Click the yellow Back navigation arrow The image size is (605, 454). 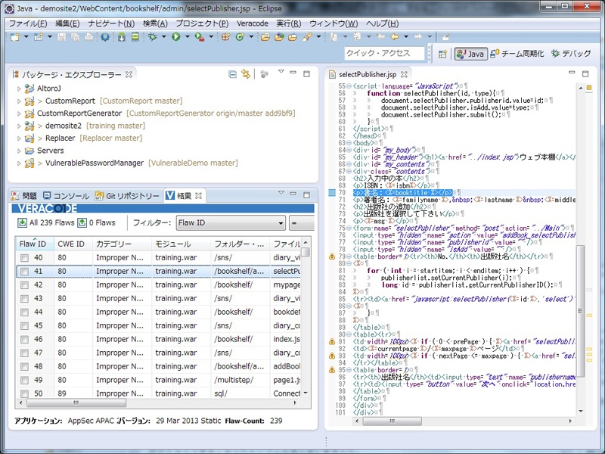[394, 37]
